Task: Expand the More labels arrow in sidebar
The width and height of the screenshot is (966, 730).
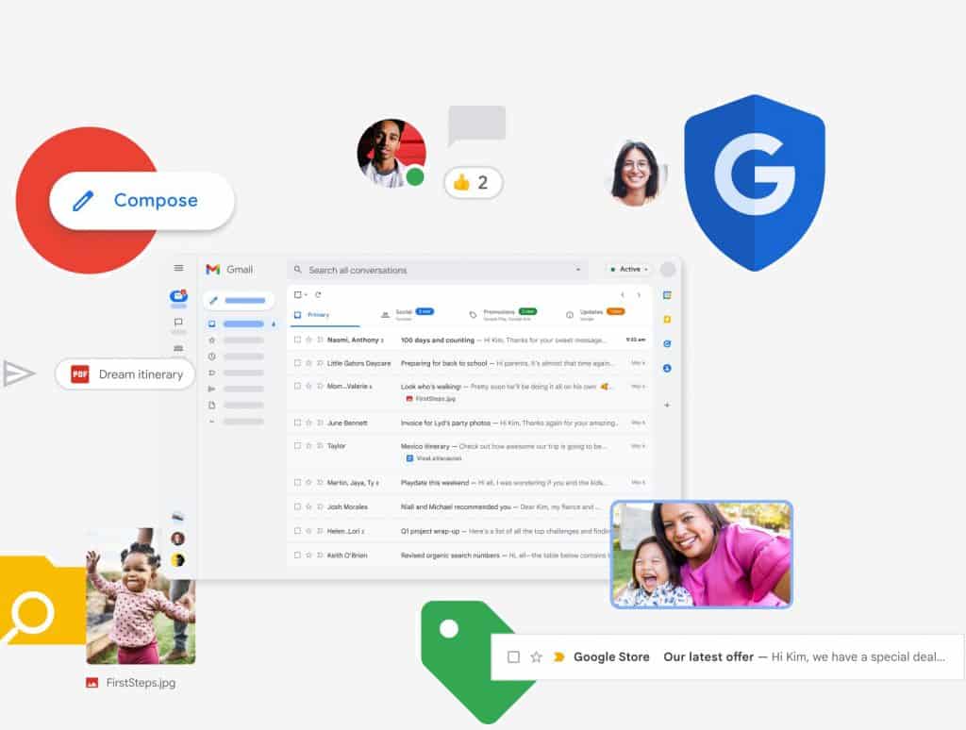Action: pos(212,422)
